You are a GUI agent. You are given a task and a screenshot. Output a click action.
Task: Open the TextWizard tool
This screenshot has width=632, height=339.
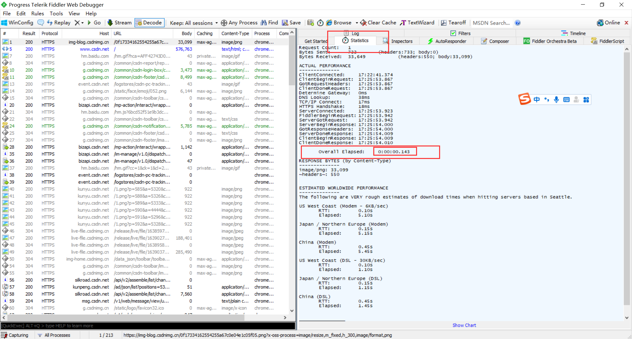tap(417, 23)
